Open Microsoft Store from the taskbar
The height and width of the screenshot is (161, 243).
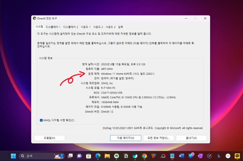point(89,156)
